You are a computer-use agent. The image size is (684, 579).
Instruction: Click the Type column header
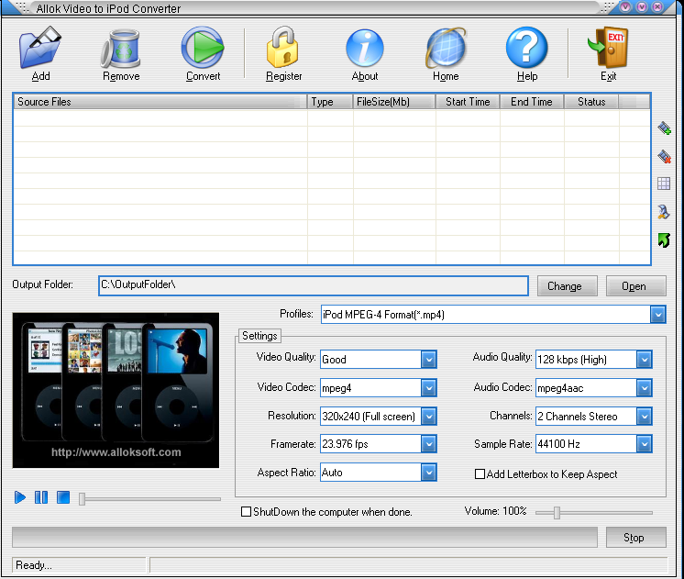330,102
